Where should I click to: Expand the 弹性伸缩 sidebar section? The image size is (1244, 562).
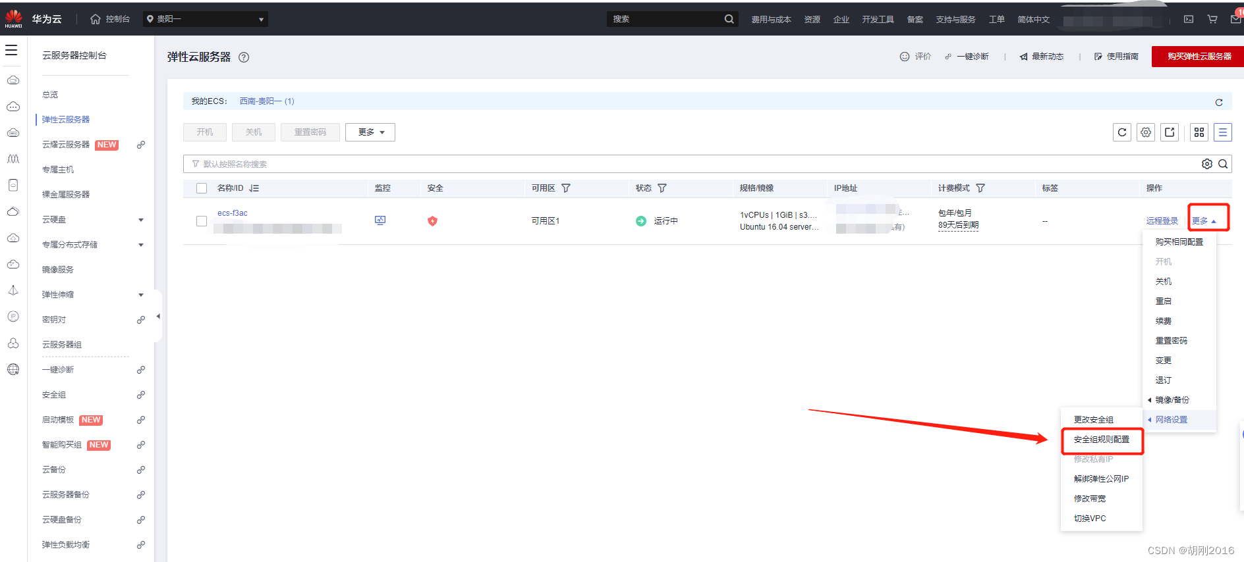[141, 295]
